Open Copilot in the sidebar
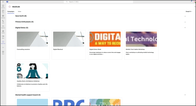 click(x=3, y=32)
